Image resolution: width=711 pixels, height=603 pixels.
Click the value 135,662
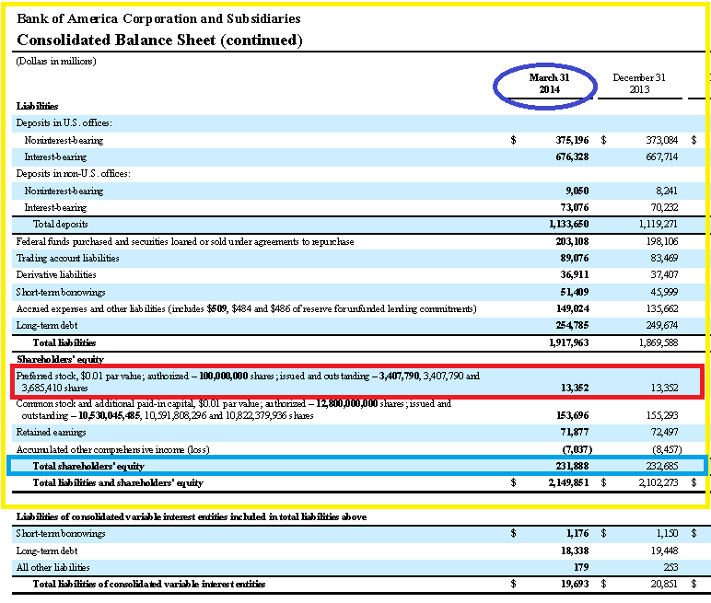click(661, 308)
